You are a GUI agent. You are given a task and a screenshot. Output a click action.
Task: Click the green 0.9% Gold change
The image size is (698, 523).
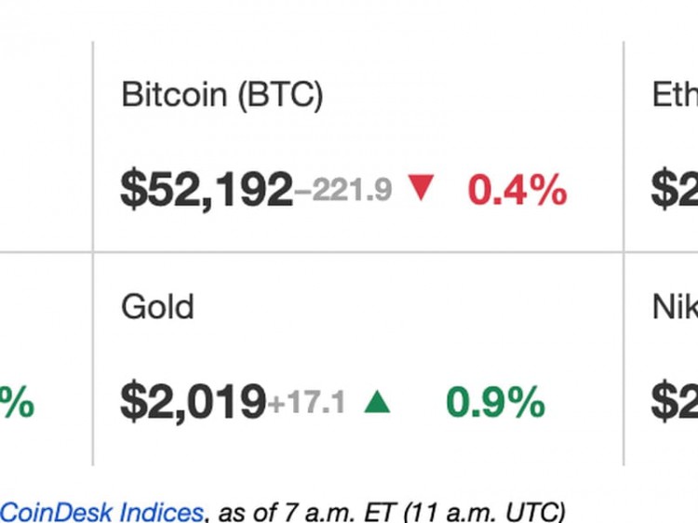coord(495,402)
